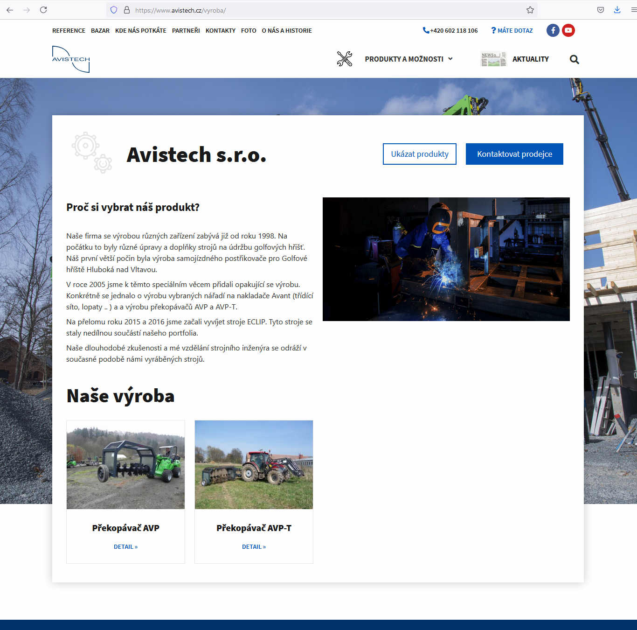The height and width of the screenshot is (630, 637).
Task: Click the question mark icon
Action: [x=493, y=30]
